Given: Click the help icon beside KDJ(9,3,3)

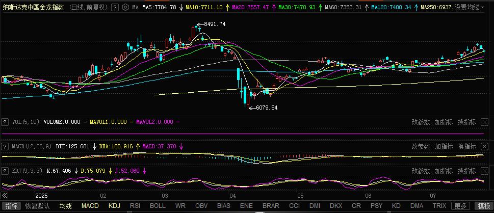Looking at the screenshot, I should [5, 171].
